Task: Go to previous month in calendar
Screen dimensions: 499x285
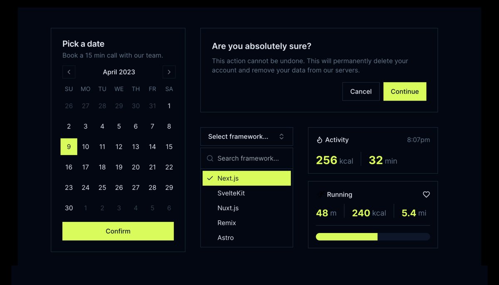Action: (69, 72)
